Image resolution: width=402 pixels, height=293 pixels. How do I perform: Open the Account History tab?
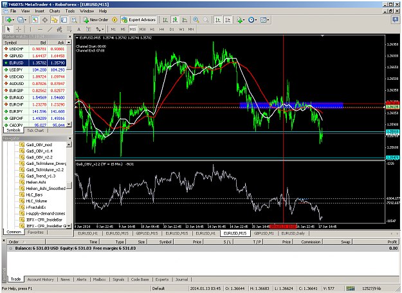pos(41,279)
